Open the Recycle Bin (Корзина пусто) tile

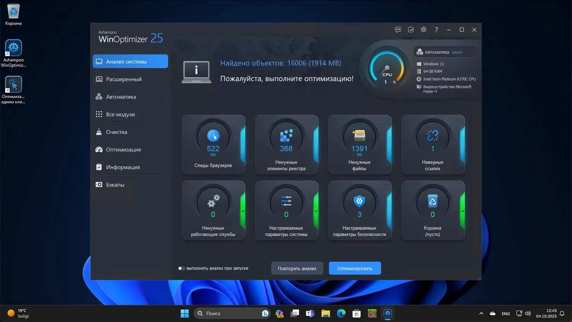click(432, 211)
